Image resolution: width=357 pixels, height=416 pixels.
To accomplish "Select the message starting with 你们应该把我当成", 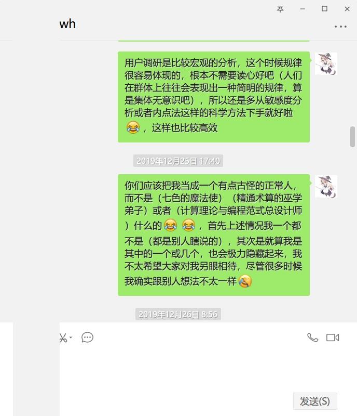I will (214, 235).
